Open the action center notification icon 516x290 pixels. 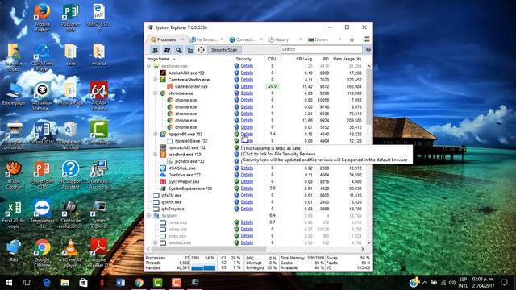click(504, 282)
